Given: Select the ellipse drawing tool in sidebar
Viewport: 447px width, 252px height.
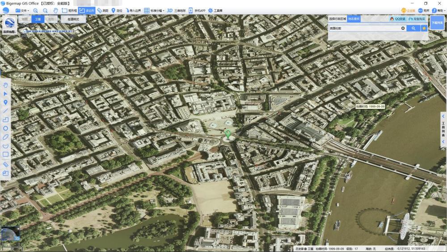Looking at the screenshot, I should [x=5, y=137].
